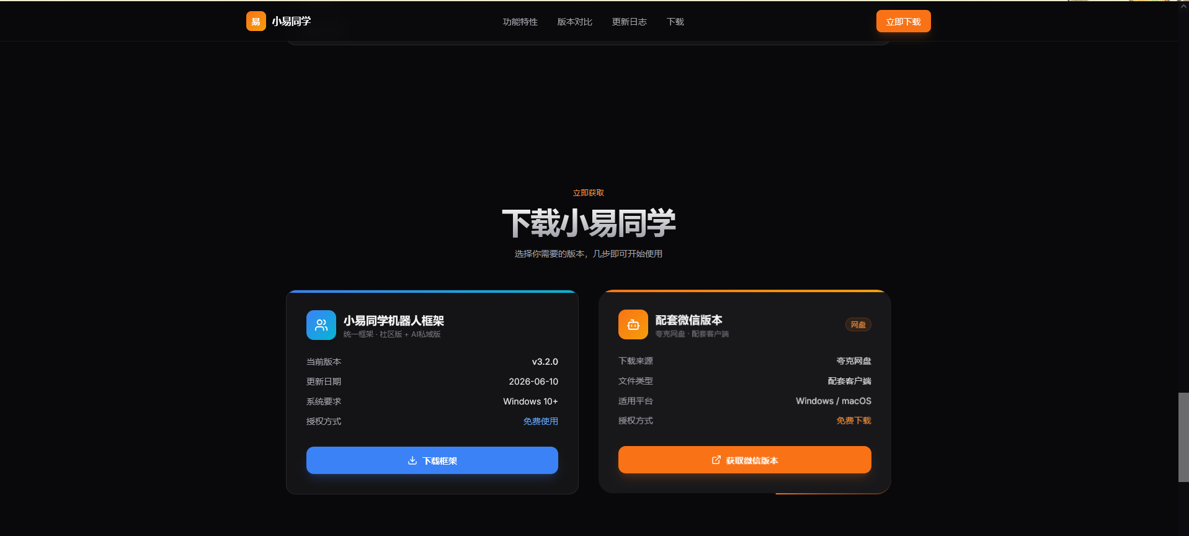Image resolution: width=1189 pixels, height=536 pixels.
Task: Click the download arrow icon in 下载框架 button
Action: pyautogui.click(x=412, y=460)
